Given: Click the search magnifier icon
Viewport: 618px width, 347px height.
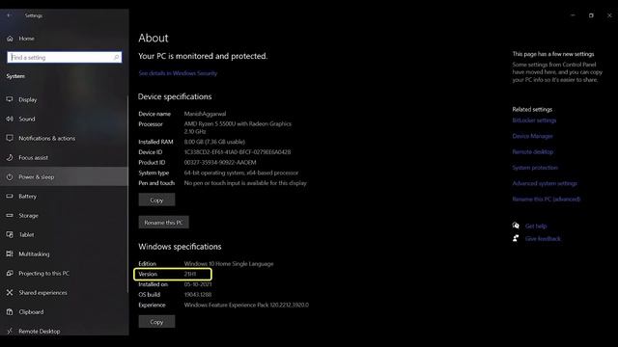Looking at the screenshot, I should 116,58.
